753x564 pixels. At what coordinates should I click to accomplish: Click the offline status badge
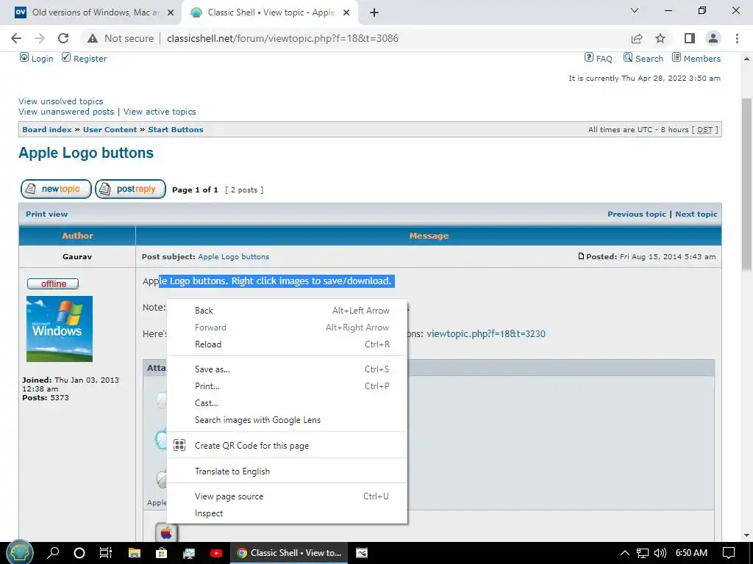pos(53,284)
